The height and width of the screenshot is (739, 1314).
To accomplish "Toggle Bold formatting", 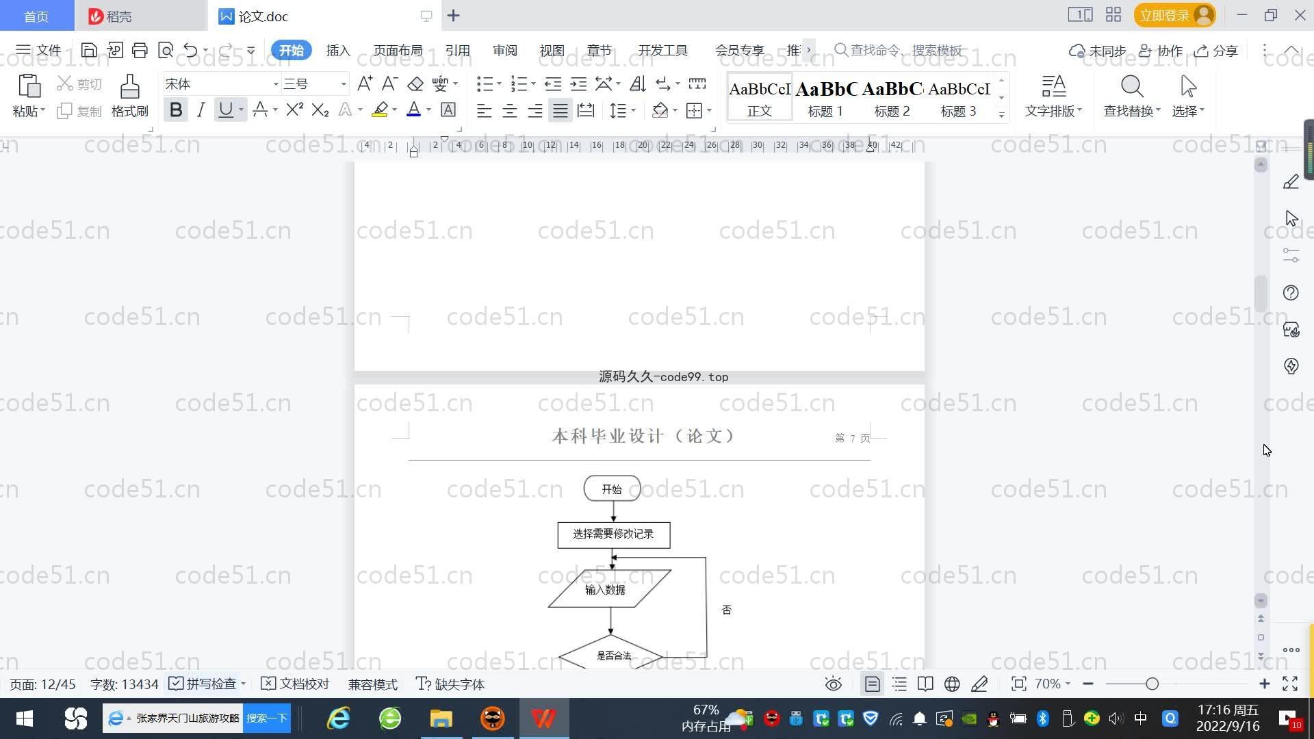I will tap(176, 109).
